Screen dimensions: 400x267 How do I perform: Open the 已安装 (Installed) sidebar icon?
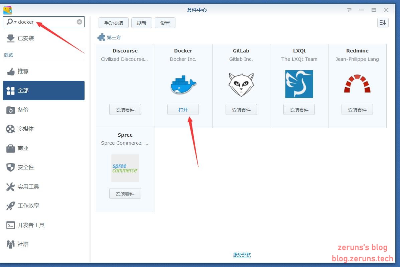[10, 38]
